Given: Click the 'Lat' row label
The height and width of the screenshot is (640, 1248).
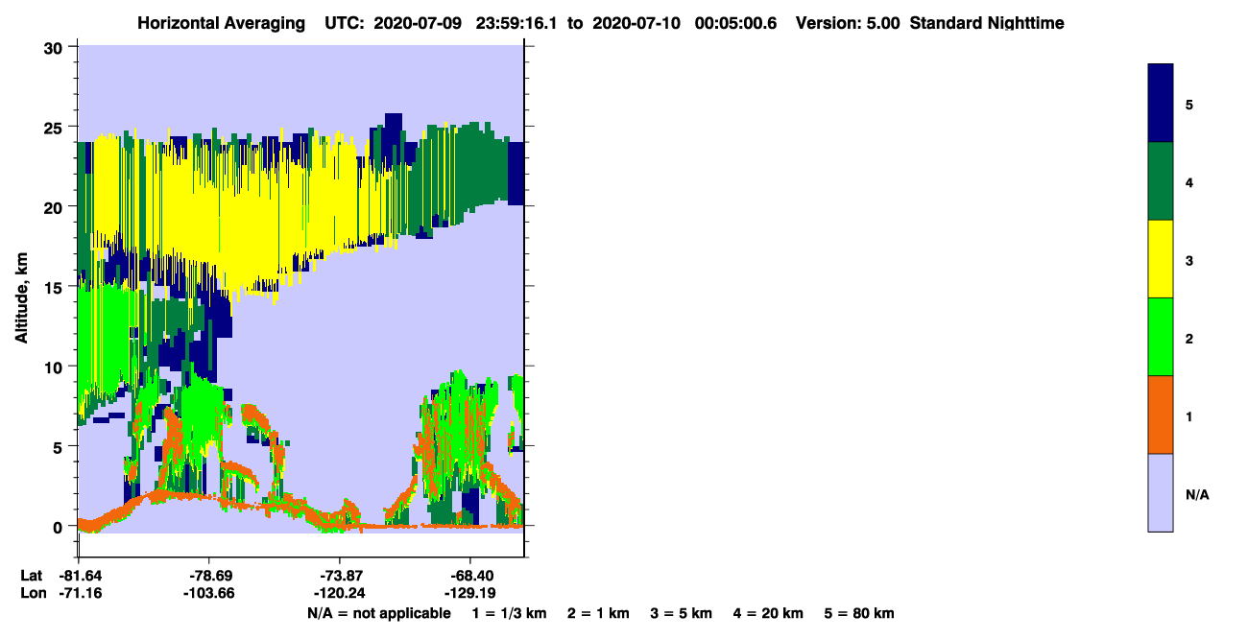Looking at the screenshot, I should [x=30, y=576].
